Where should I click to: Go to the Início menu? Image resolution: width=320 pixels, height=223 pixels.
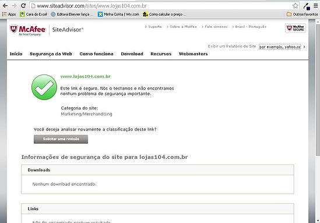[16, 54]
